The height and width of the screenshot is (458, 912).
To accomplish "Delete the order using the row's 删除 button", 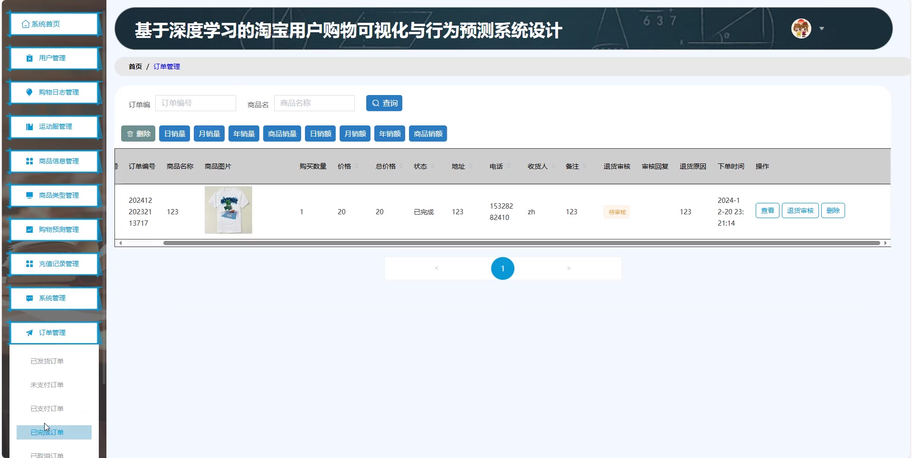I will (x=833, y=210).
